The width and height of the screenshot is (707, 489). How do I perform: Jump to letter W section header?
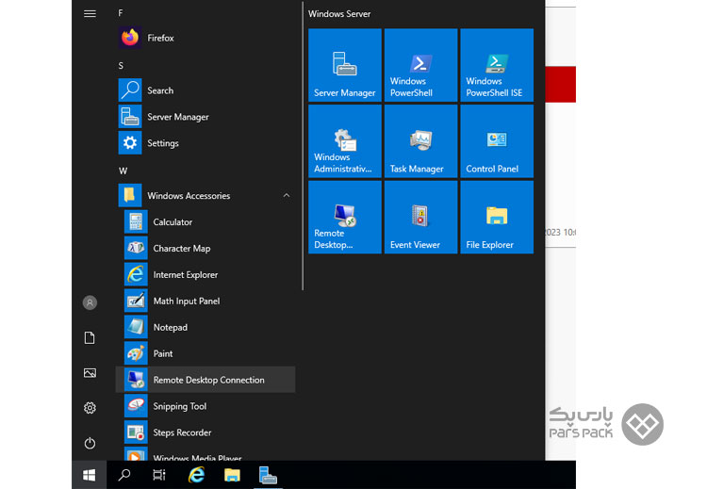click(123, 171)
